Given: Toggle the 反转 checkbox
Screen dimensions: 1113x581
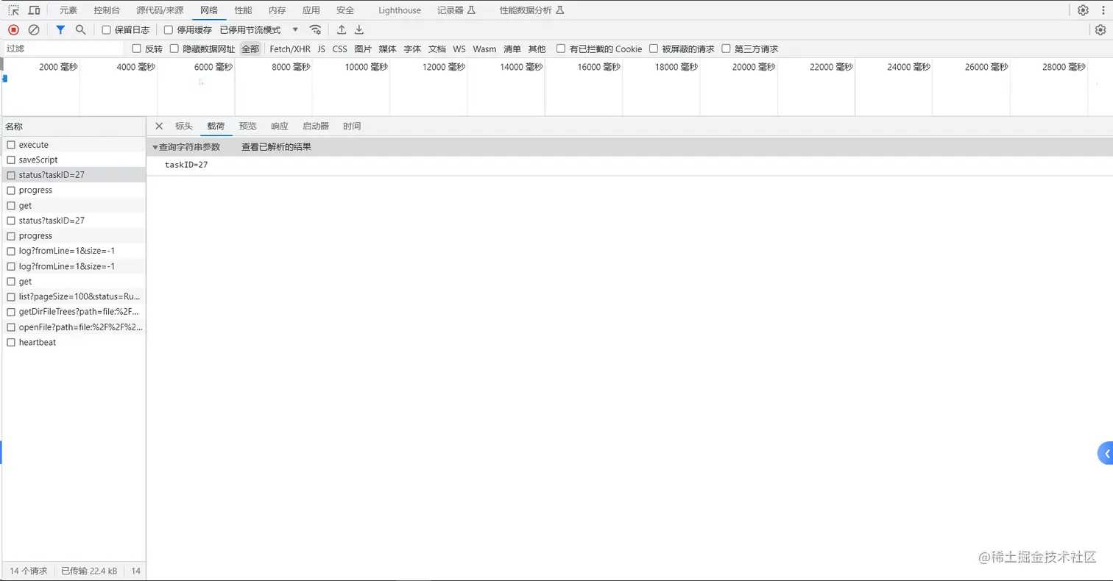Looking at the screenshot, I should (x=136, y=49).
